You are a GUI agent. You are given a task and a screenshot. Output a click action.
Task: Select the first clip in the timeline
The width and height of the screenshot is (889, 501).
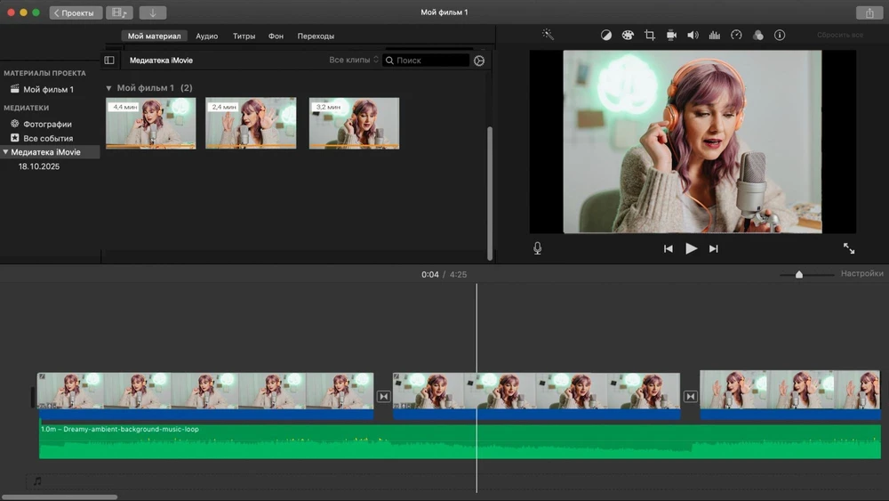click(x=205, y=391)
